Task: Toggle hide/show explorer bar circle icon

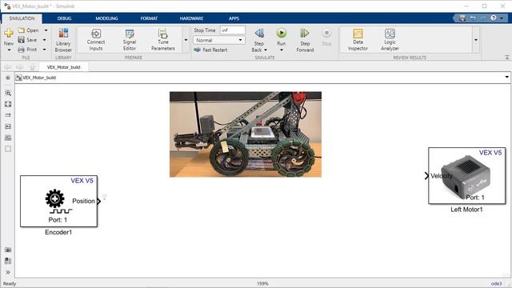Action: [8, 78]
